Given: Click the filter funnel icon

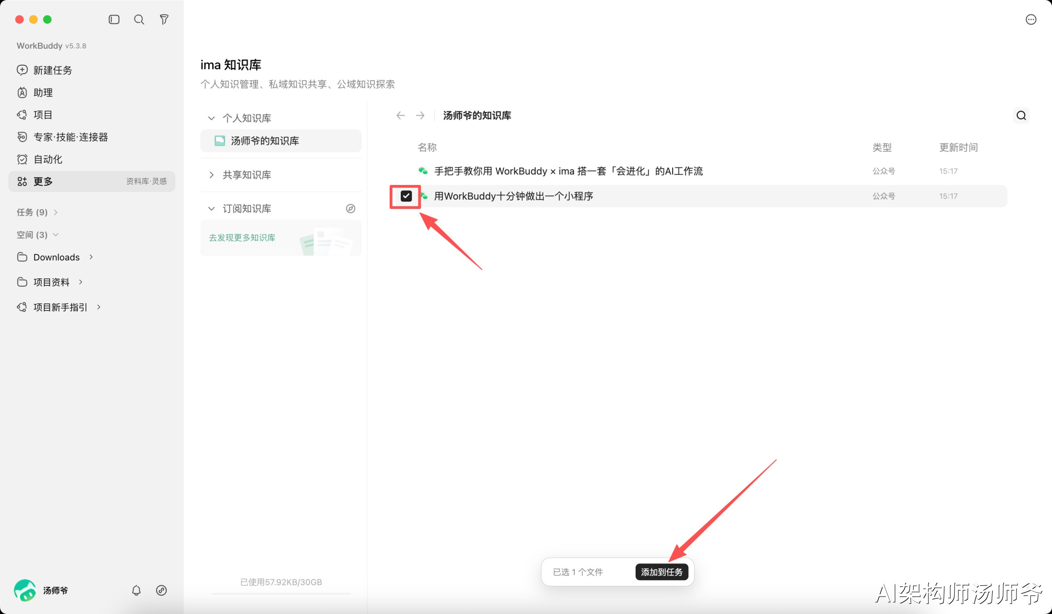Looking at the screenshot, I should (164, 19).
